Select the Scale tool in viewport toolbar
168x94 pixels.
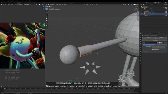pyautogui.click(x=47, y=18)
